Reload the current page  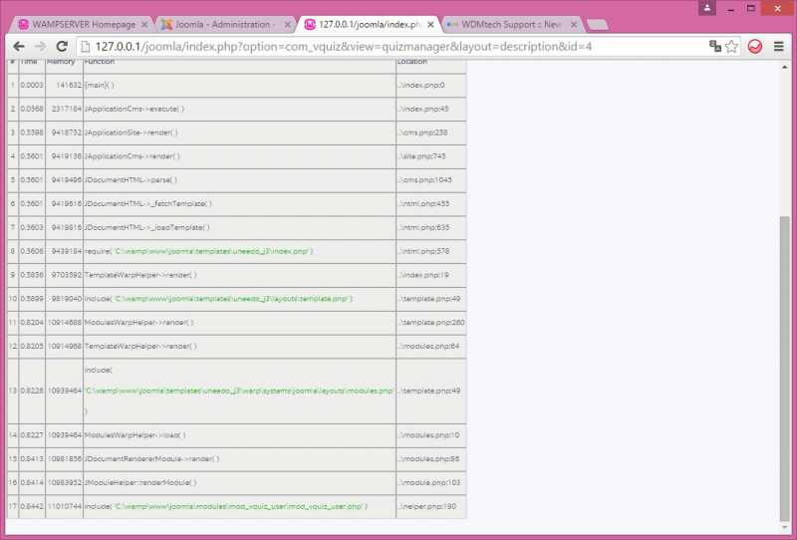click(62, 47)
